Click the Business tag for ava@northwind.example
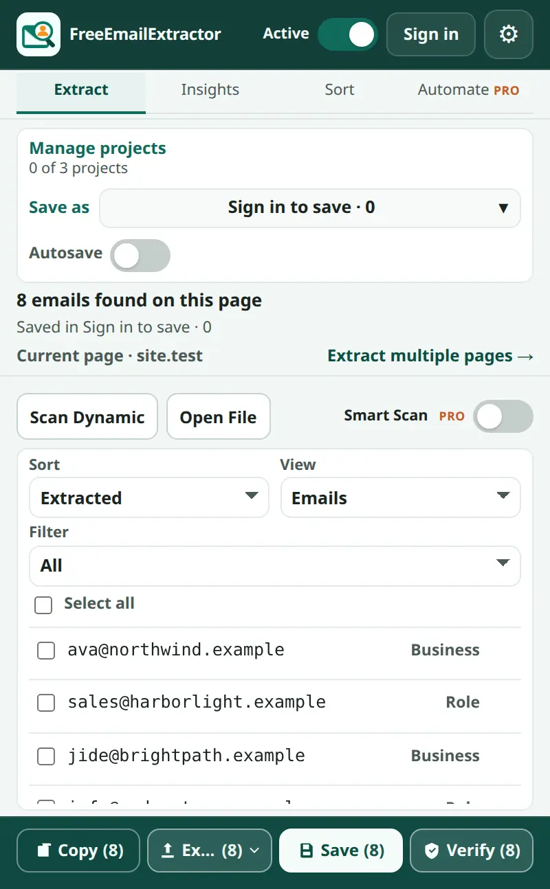 (445, 650)
